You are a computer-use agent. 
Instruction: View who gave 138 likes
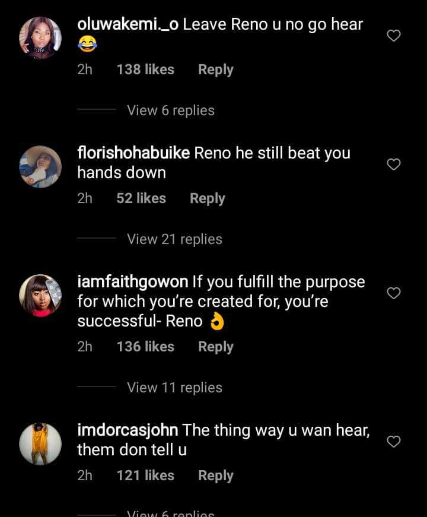(145, 69)
